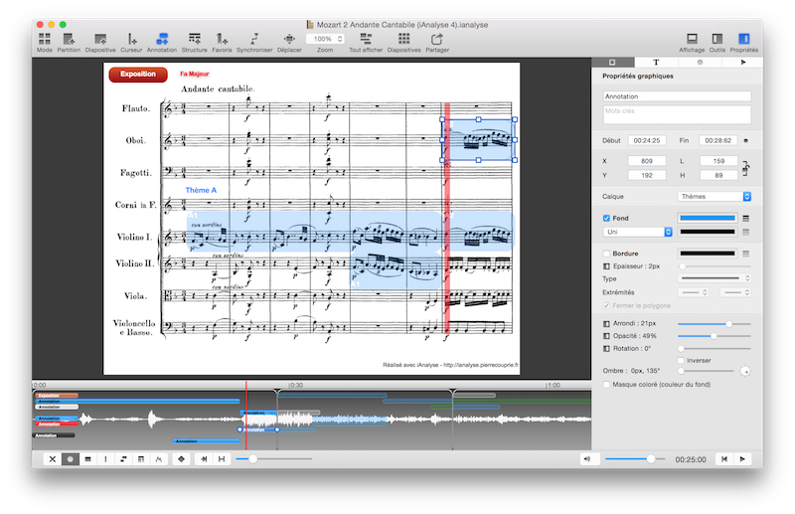
Task: Click the lock aspect ratio icon
Action: [x=745, y=168]
